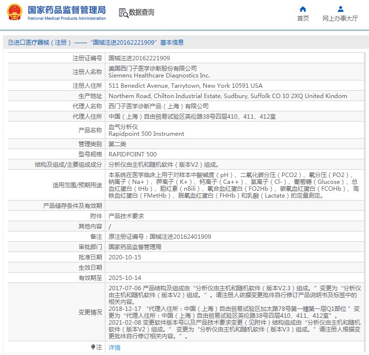Click the 变更情况 row label
Image resolution: width=369 pixels, height=355 pixels.
90,312
